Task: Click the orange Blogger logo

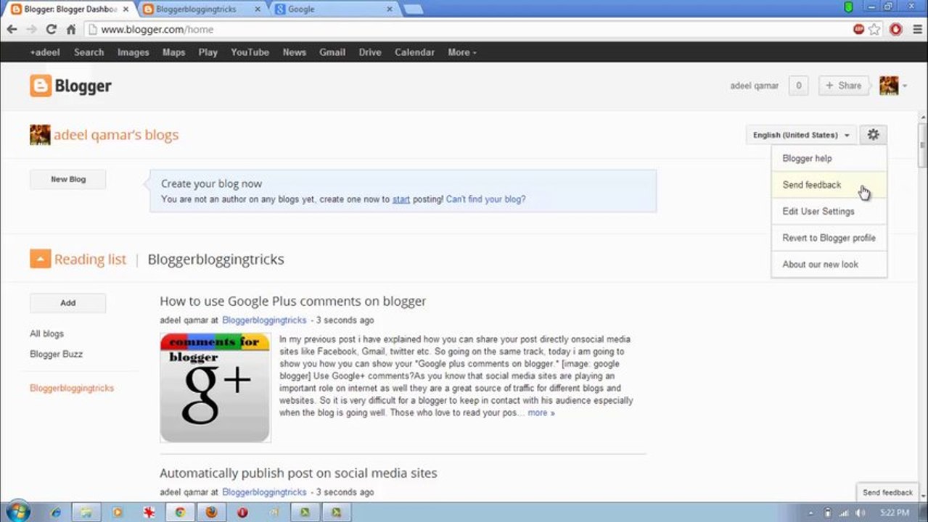Action: coord(70,86)
